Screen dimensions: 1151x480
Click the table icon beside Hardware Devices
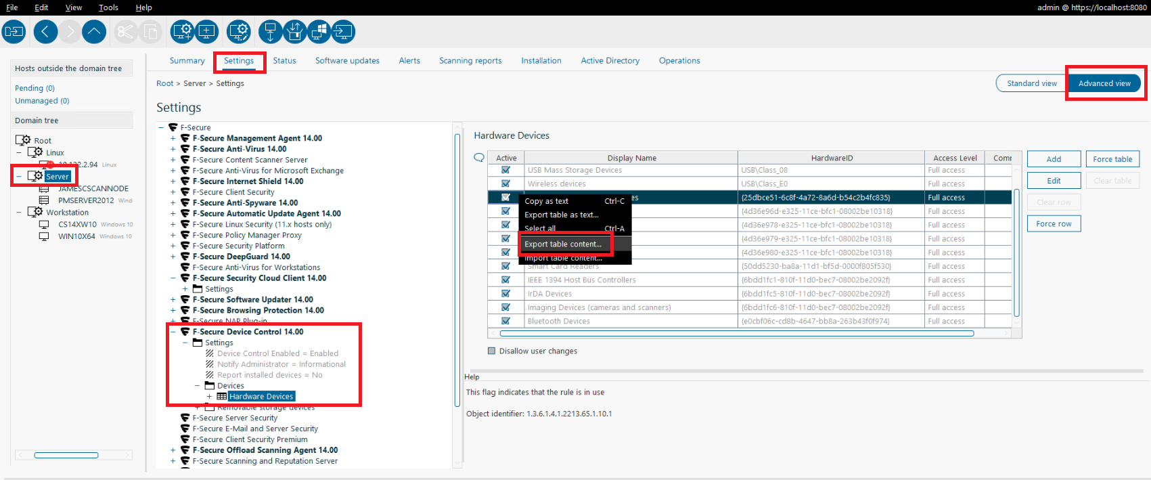coord(222,396)
